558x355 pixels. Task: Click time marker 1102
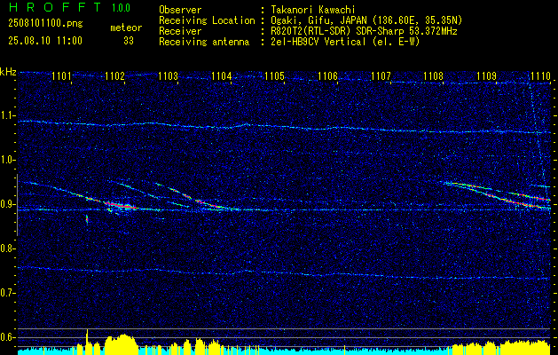pyautogui.click(x=115, y=75)
